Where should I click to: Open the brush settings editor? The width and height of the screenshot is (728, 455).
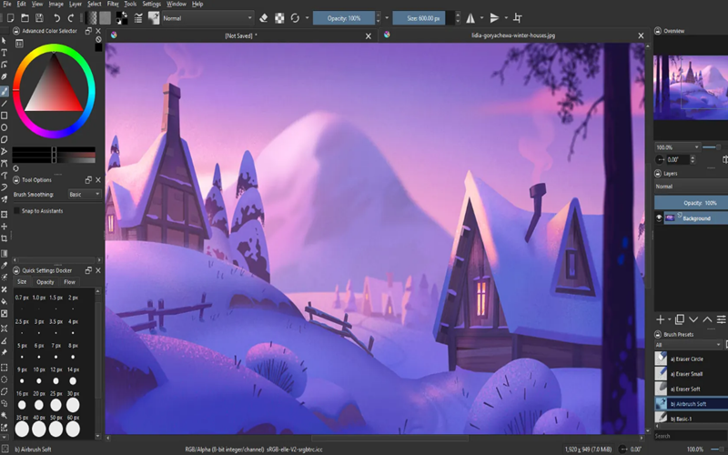[x=138, y=18]
